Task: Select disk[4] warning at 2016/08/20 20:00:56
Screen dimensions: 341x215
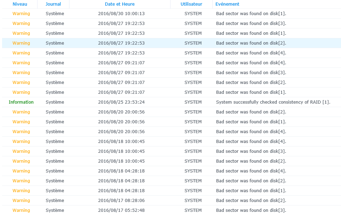Action: pos(172,132)
